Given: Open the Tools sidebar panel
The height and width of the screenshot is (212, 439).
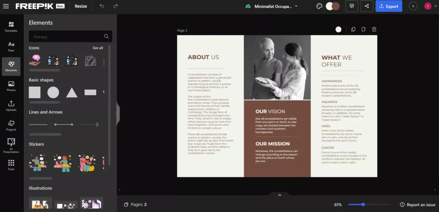Looking at the screenshot, I should 11,165.
